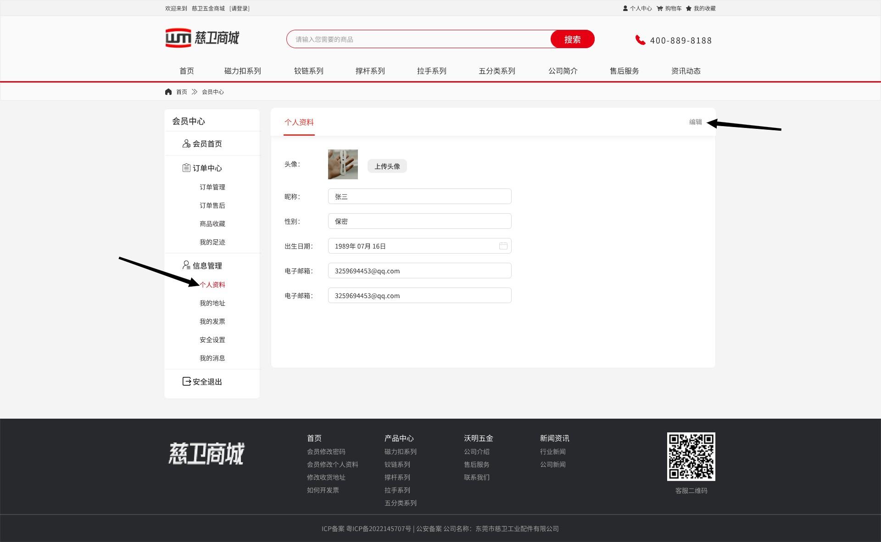Open the 磁力扣系列 navigation menu

click(242, 71)
